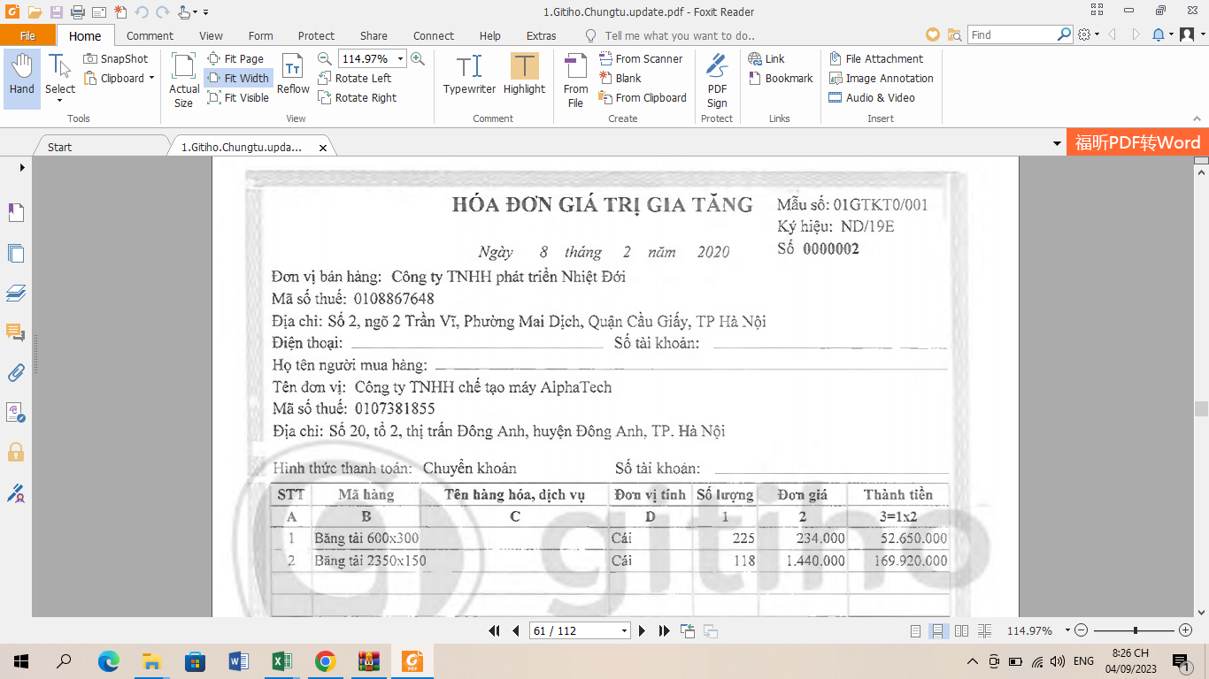Add an Image Annotation
This screenshot has height=679, width=1209.
tap(881, 78)
